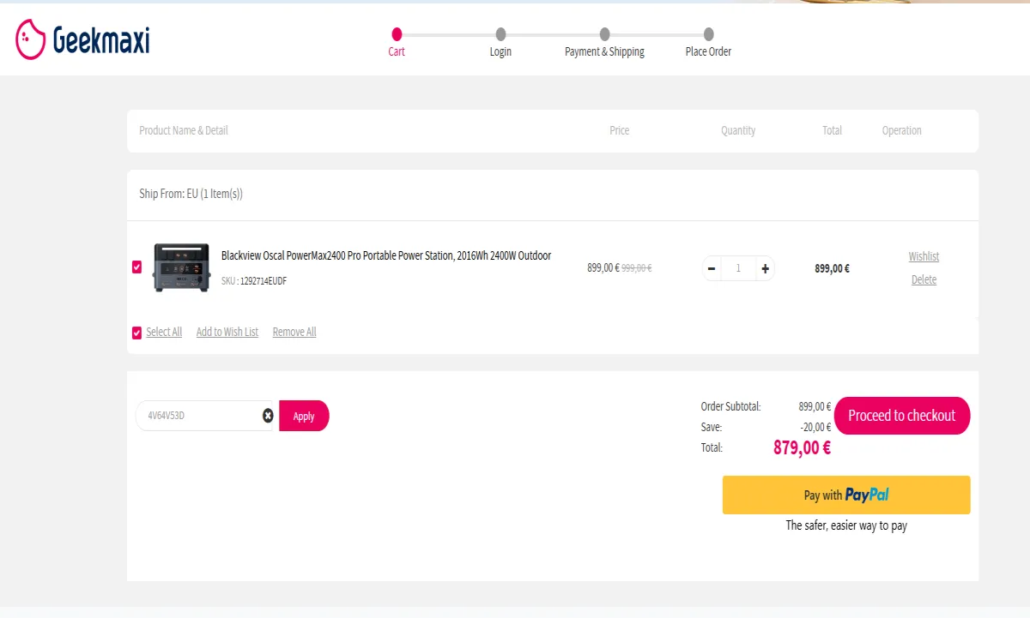Click the Place Order step indicator dot

pyautogui.click(x=708, y=35)
